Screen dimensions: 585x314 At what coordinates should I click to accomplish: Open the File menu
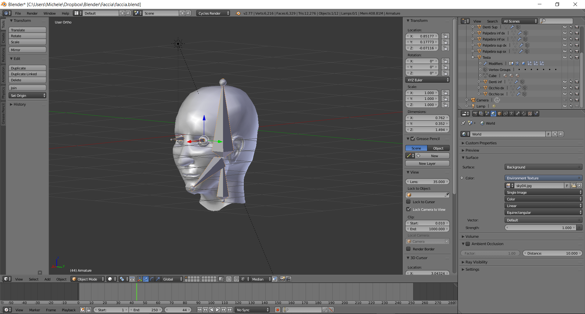pos(18,13)
